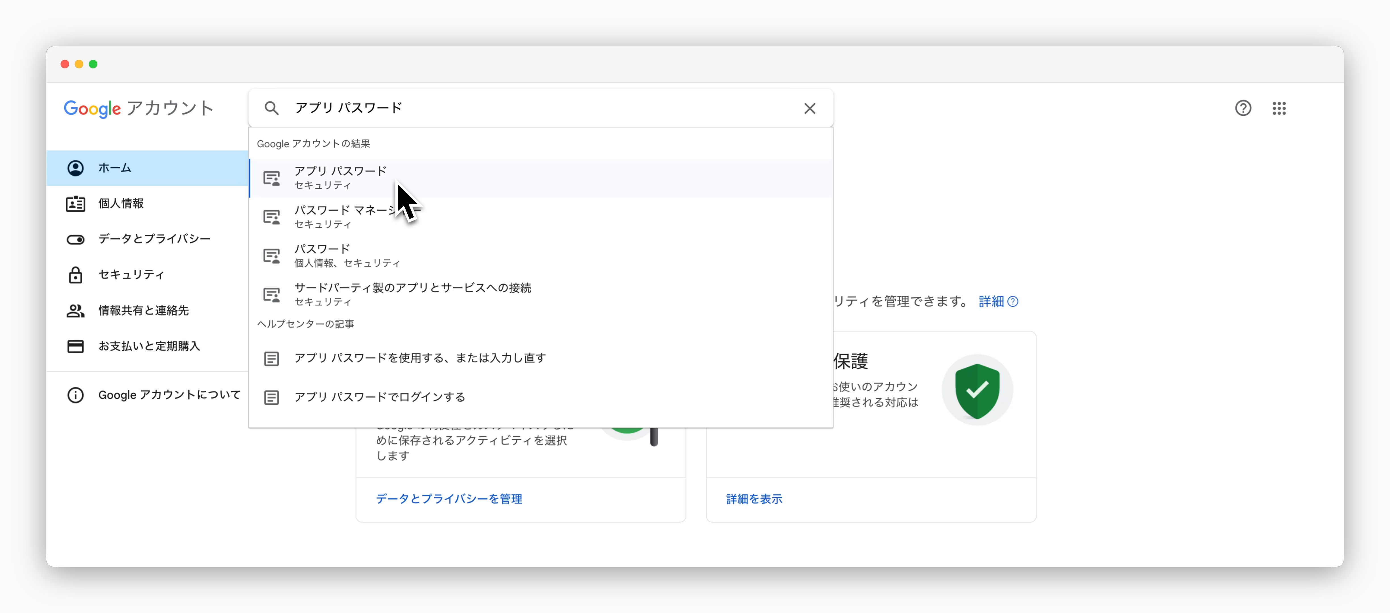1390x613 pixels.
Task: Click the データとプライバシーを管理 link
Action: click(x=448, y=499)
